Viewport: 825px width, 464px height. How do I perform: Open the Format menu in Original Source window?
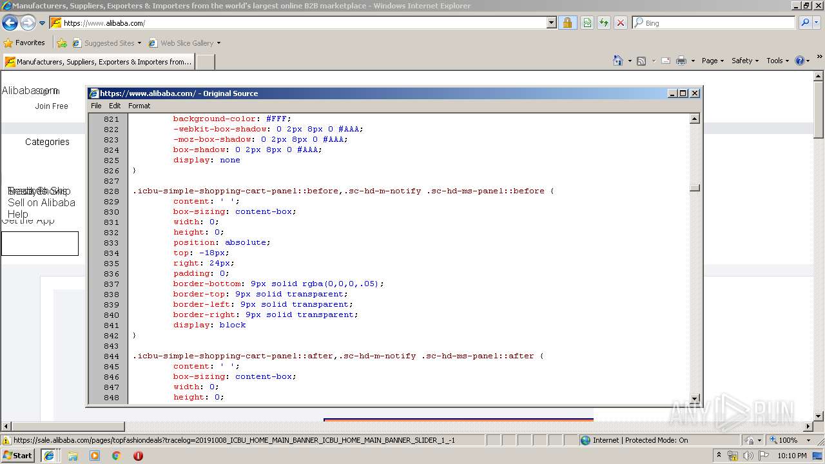(139, 106)
